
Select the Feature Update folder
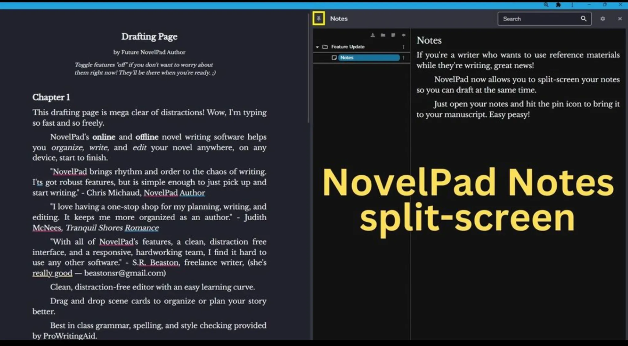347,47
